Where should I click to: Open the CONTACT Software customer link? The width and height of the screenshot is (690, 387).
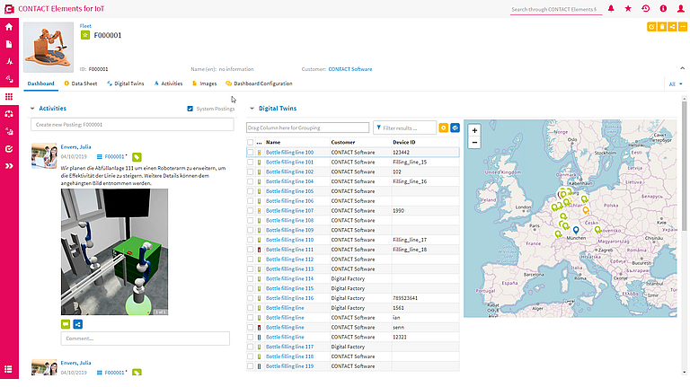point(350,69)
